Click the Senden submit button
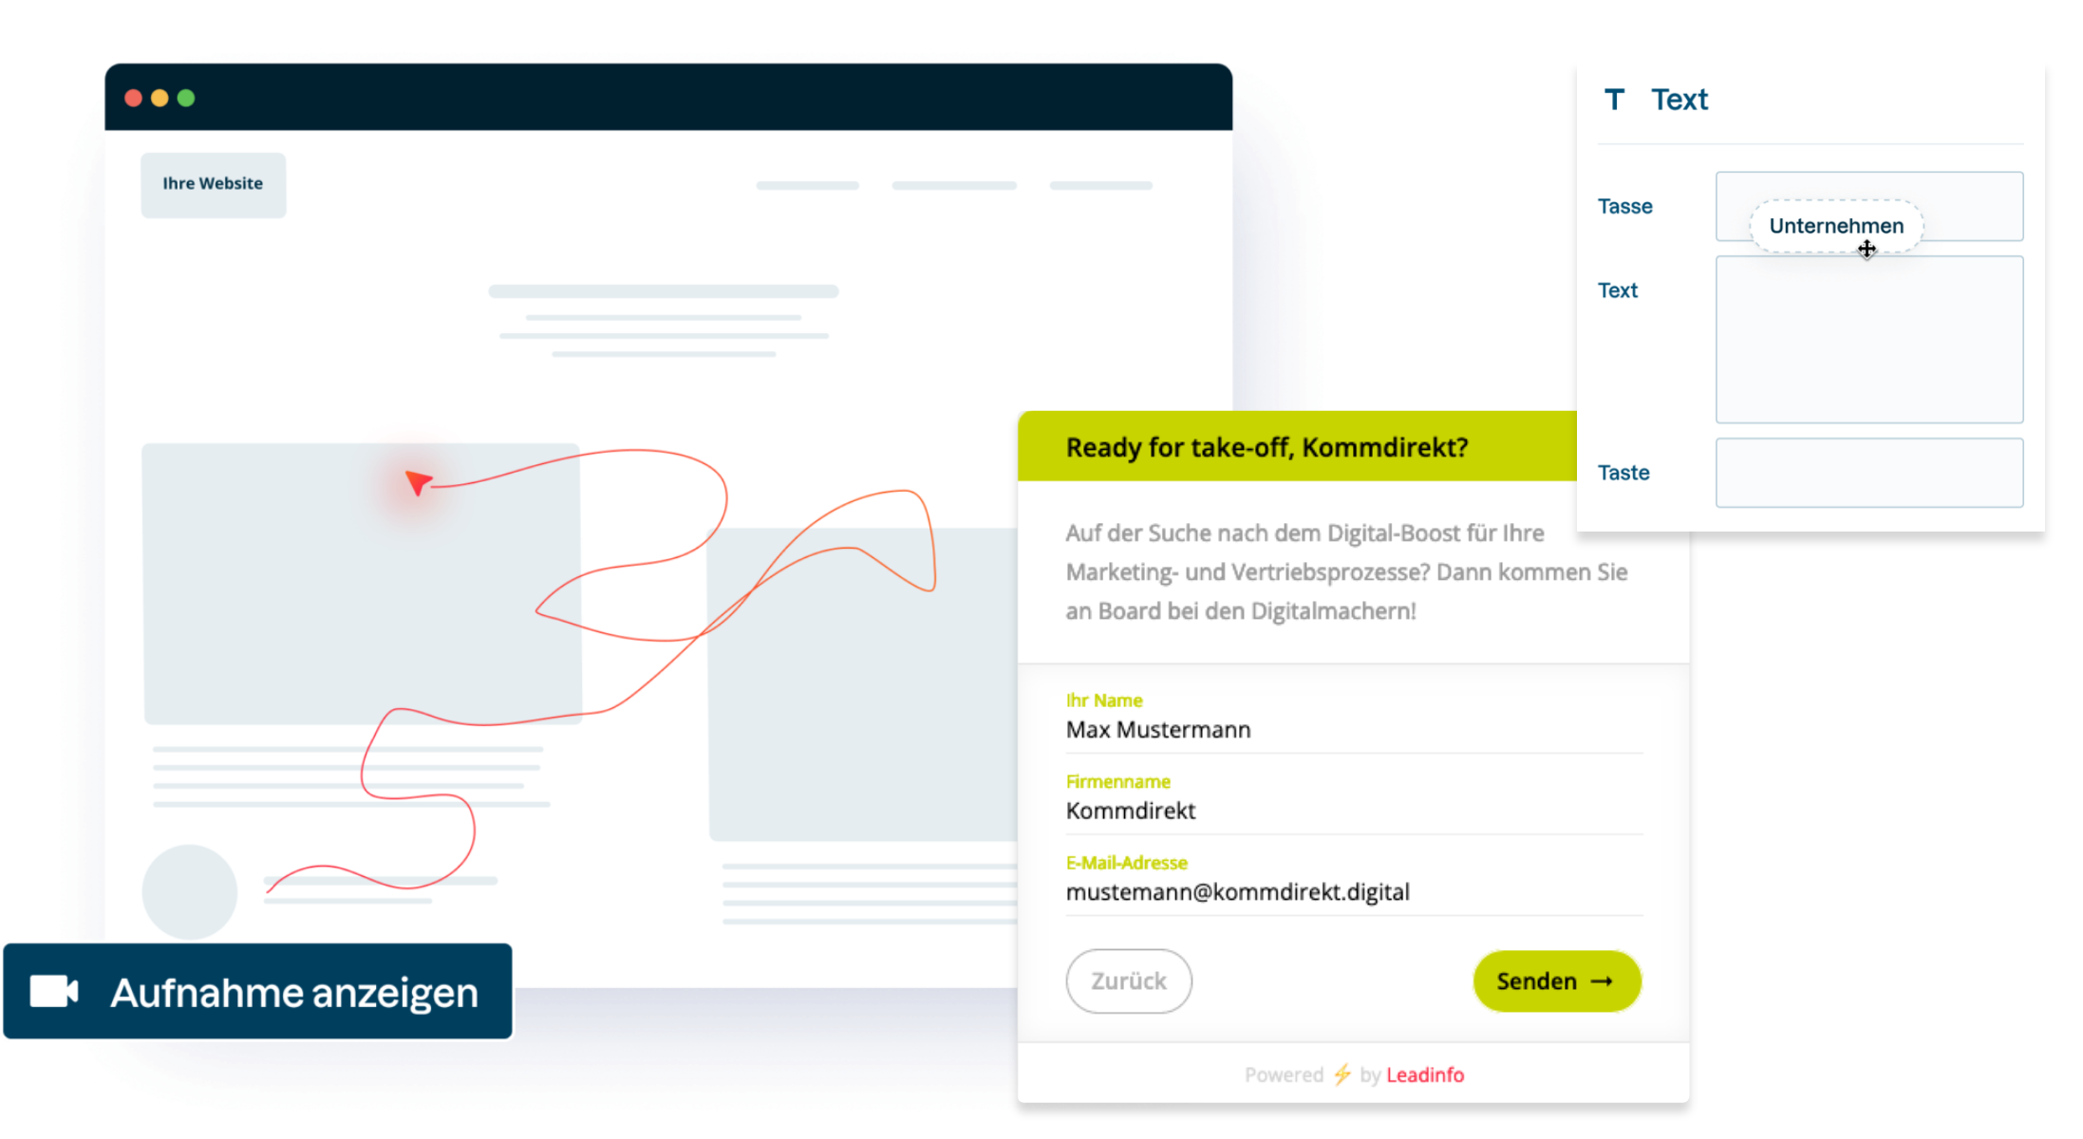Viewport: 2083px width, 1139px height. pyautogui.click(x=1554, y=980)
